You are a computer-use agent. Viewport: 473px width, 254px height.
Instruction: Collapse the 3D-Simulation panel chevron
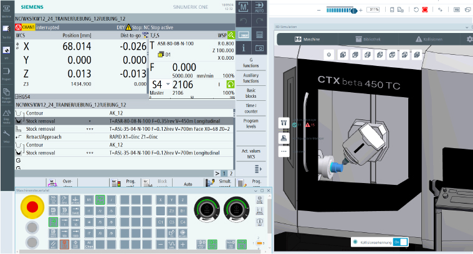(x=467, y=28)
